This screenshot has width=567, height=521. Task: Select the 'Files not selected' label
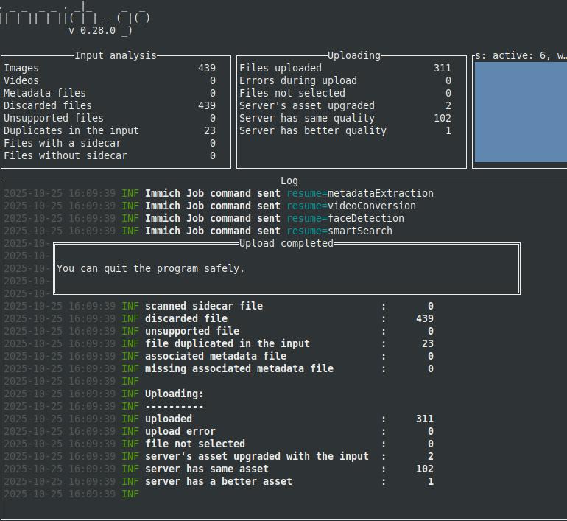pos(292,93)
